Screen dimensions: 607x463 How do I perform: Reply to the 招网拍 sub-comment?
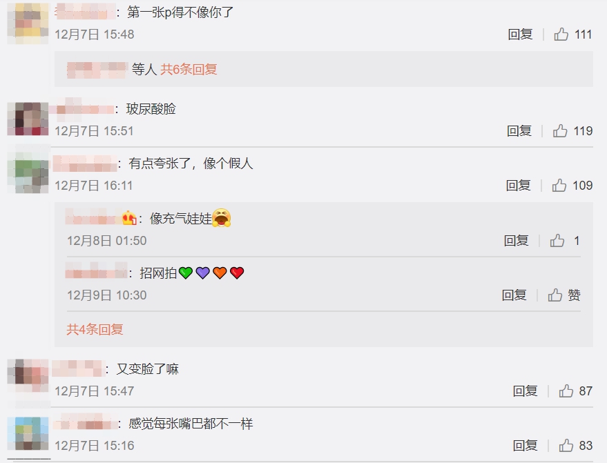[x=514, y=295]
